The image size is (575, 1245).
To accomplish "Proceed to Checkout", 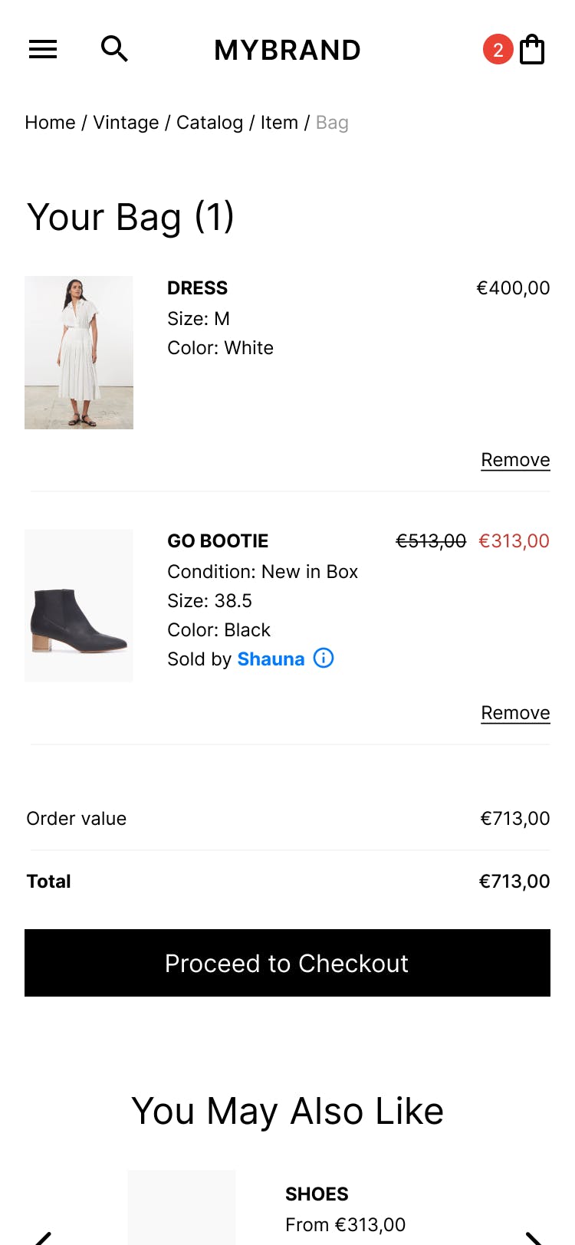I will [287, 963].
